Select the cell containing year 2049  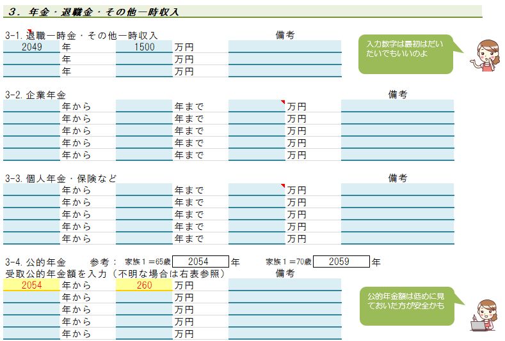[x=31, y=47]
